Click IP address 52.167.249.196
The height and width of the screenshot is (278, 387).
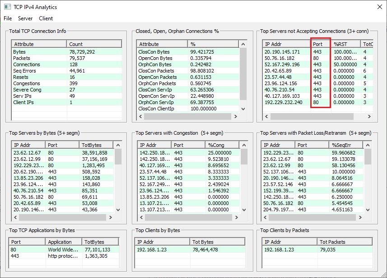pyautogui.click(x=282, y=64)
